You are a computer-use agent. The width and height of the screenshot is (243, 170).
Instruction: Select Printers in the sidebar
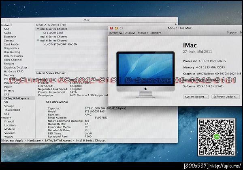pos(9,91)
